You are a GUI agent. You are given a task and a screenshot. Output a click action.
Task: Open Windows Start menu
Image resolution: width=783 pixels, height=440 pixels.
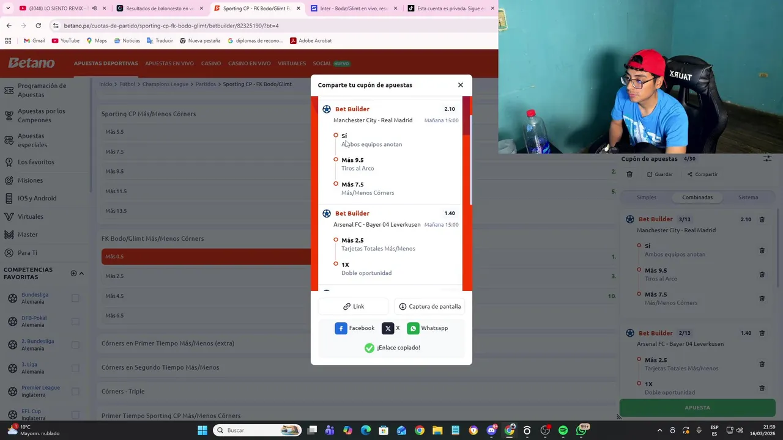click(x=202, y=430)
